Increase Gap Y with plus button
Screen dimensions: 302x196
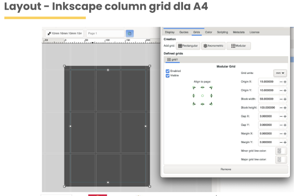pos(285,125)
